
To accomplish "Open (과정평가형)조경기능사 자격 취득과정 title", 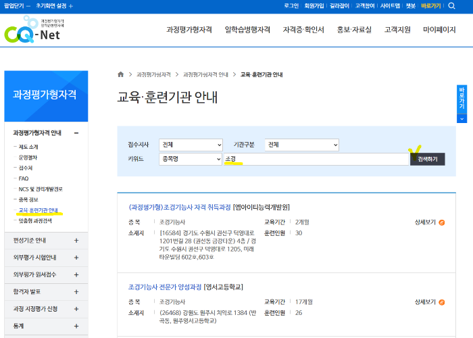I will point(180,207).
